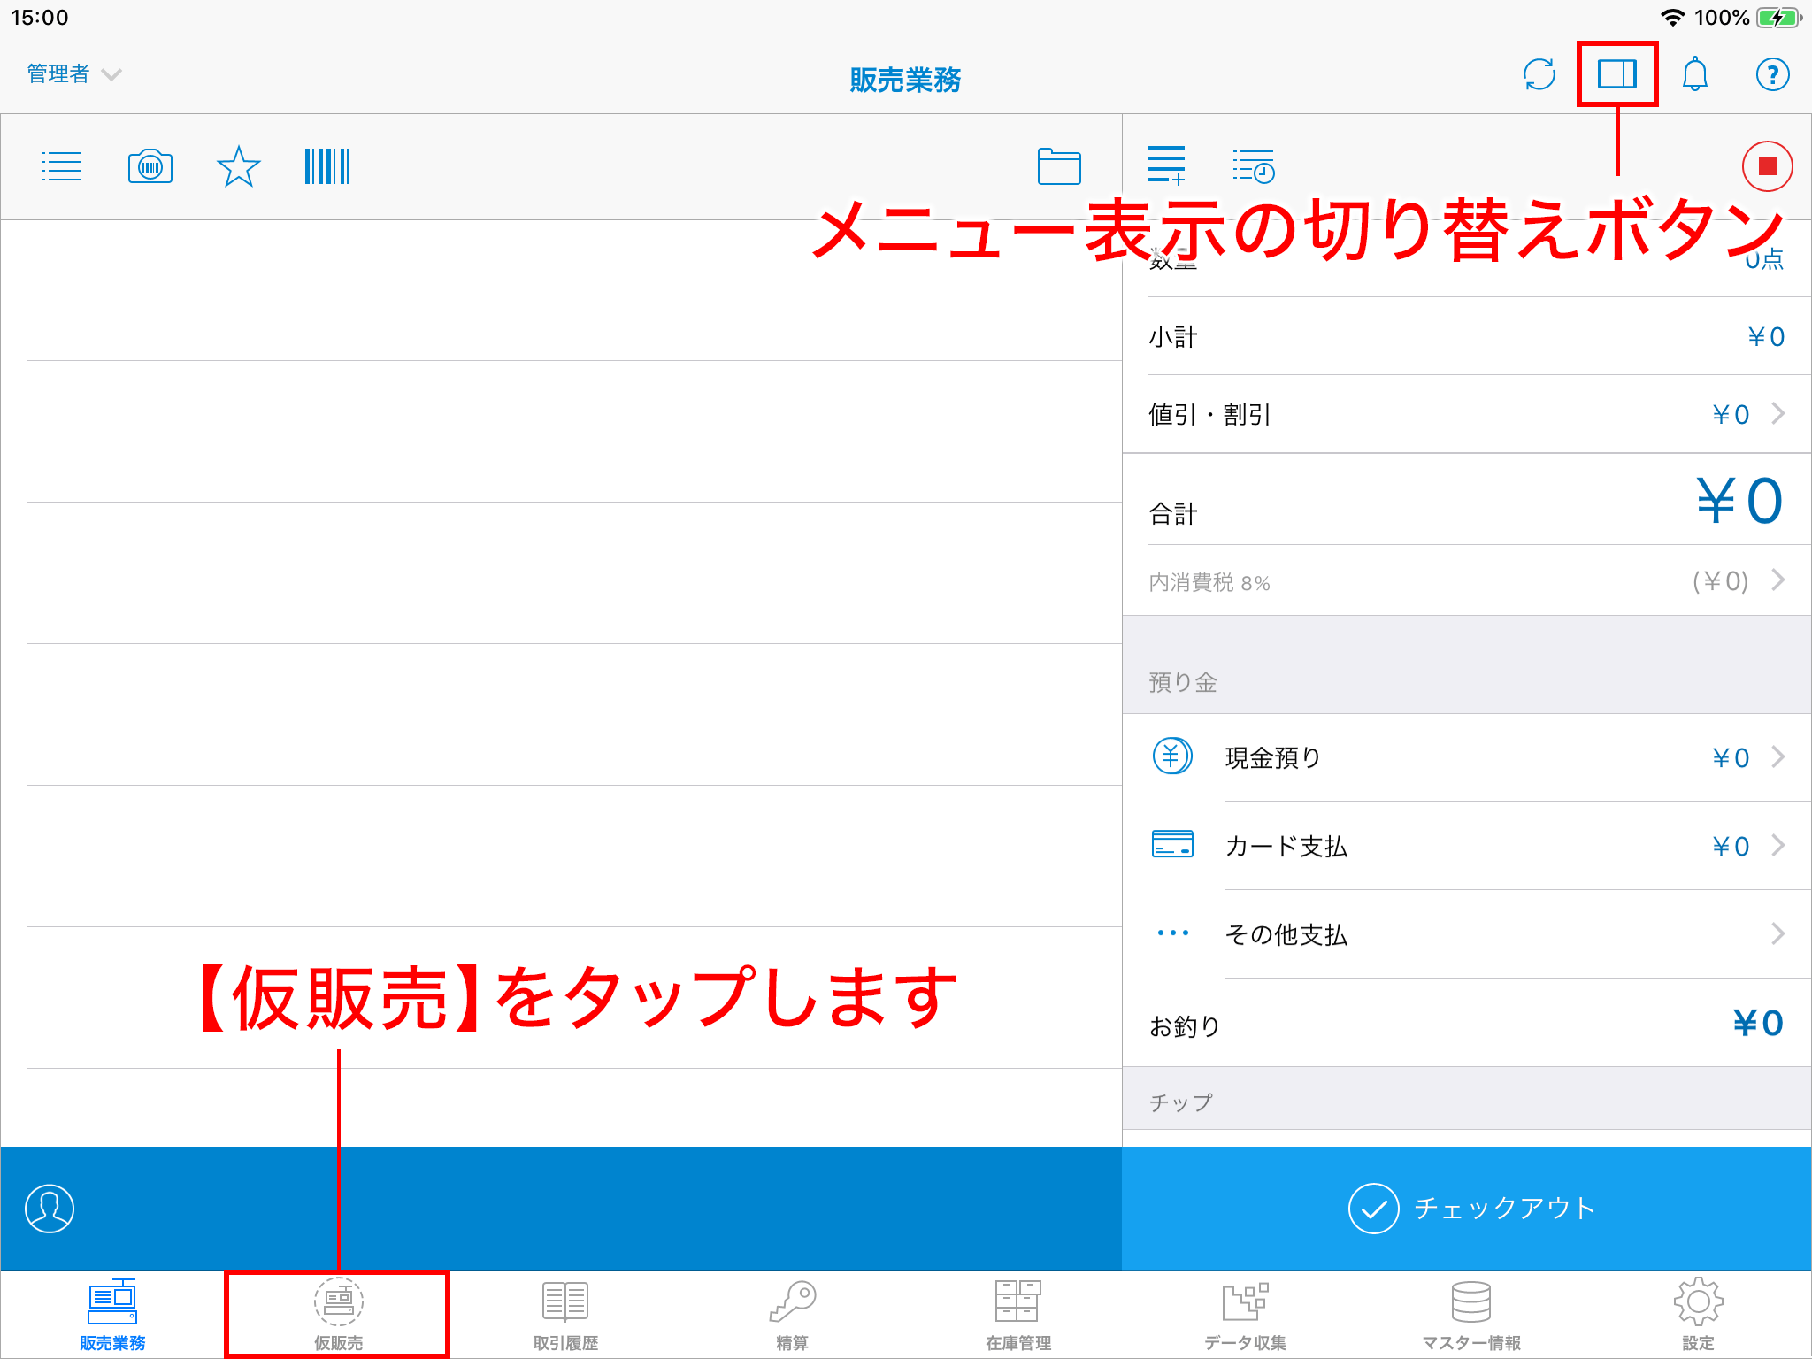This screenshot has width=1812, height=1359.
Task: Open その他支払 options
Action: [x=1466, y=934]
